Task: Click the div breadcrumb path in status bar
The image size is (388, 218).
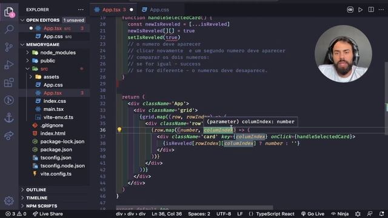Action: coord(131,214)
